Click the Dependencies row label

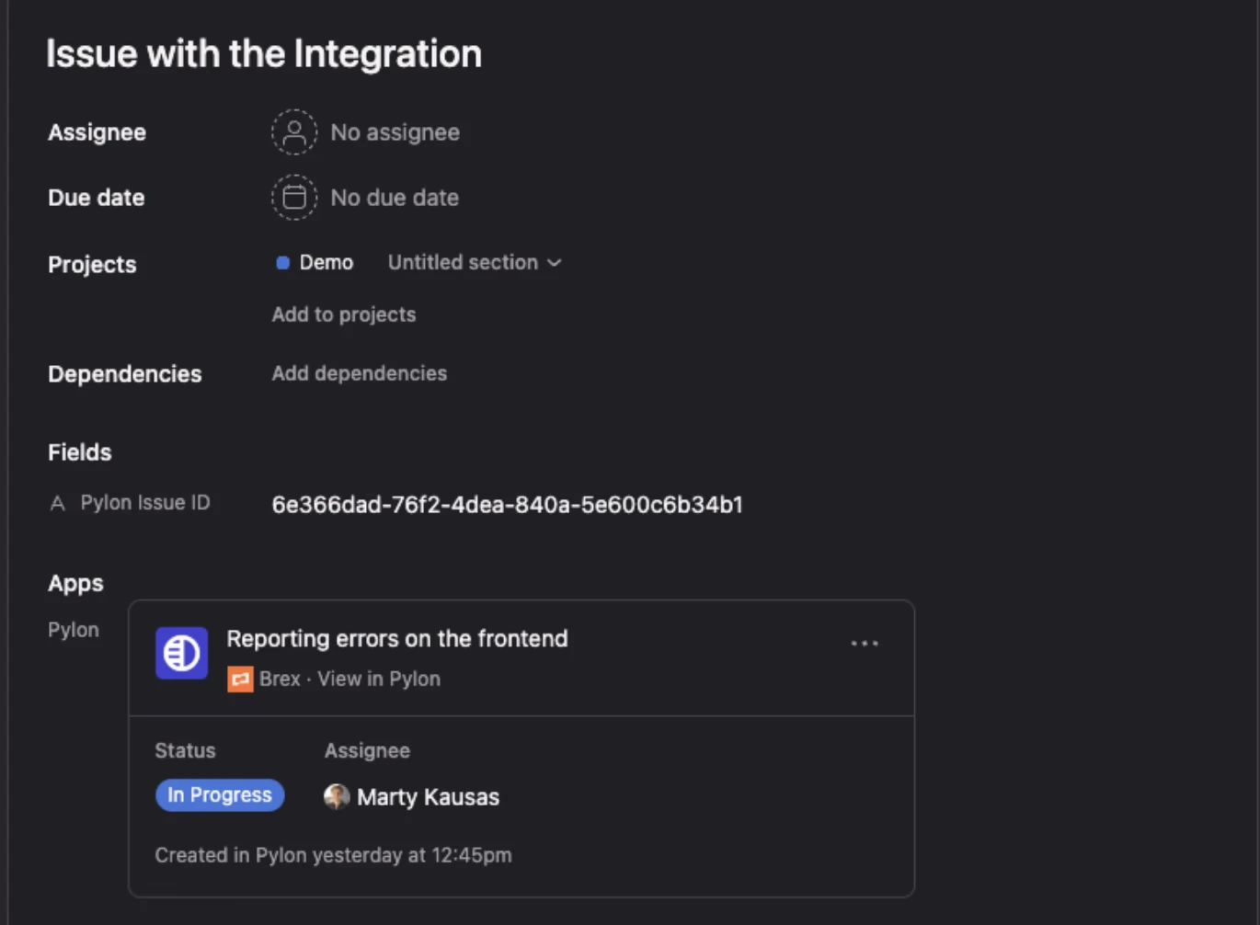click(125, 374)
